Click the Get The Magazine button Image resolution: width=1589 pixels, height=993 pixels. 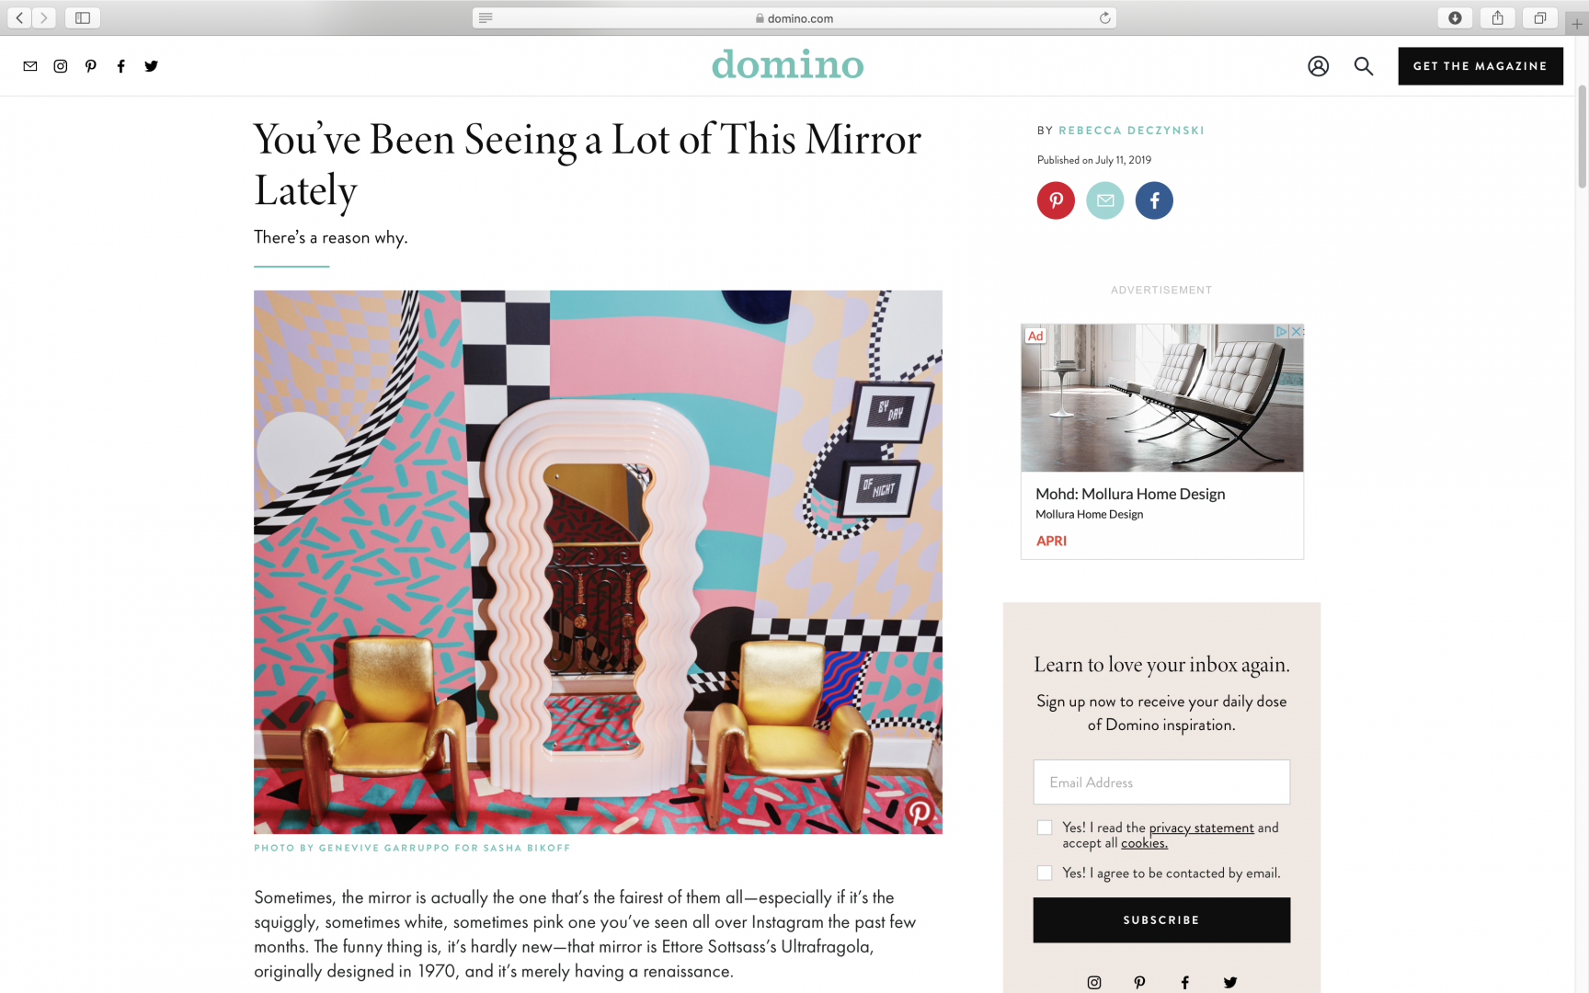click(1480, 66)
